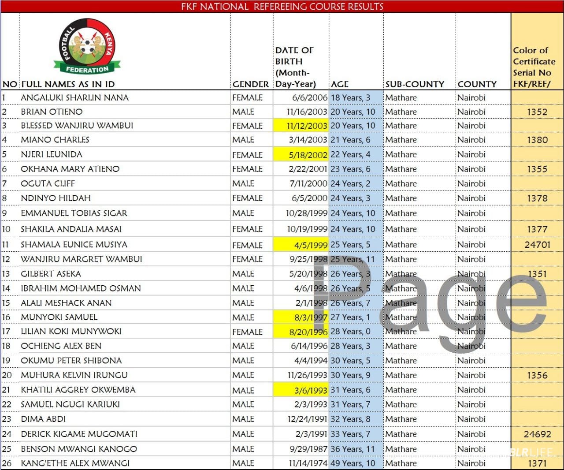
Task: Select the name KANG'ETHE ALEX MWANGI
Action: [x=75, y=463]
